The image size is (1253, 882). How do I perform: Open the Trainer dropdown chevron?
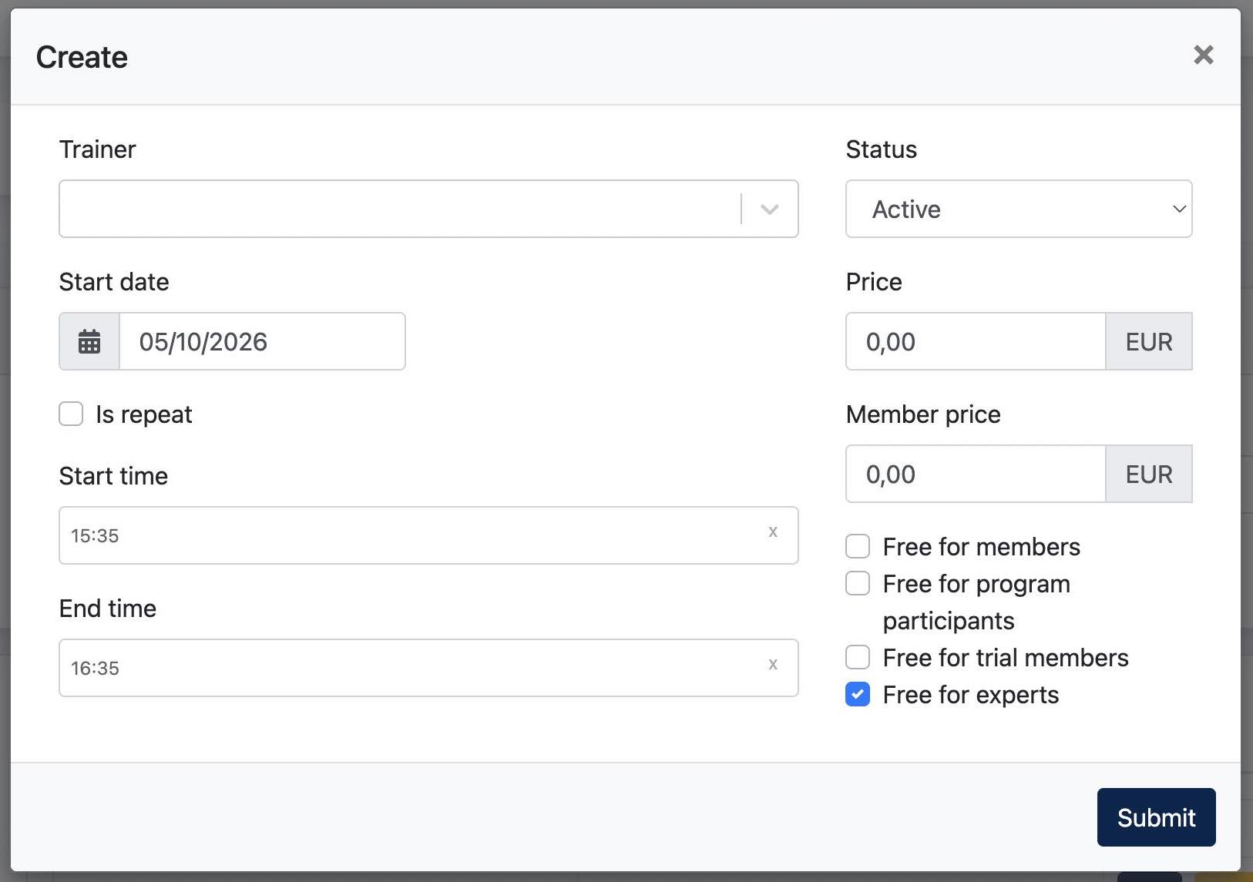pos(769,209)
